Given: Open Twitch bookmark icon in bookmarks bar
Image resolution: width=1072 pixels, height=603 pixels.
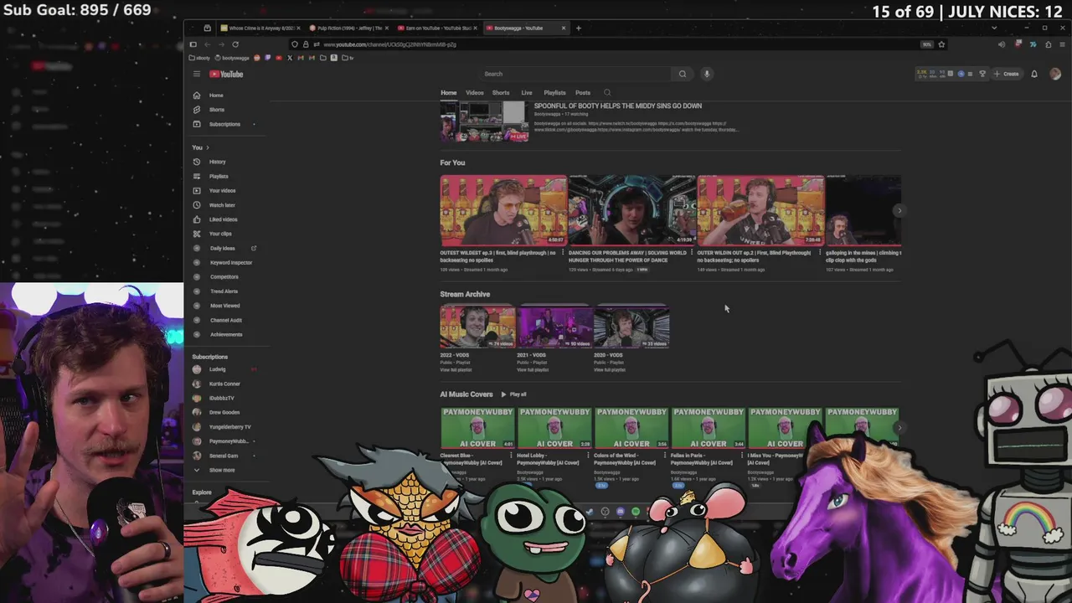Looking at the screenshot, I should (267, 58).
